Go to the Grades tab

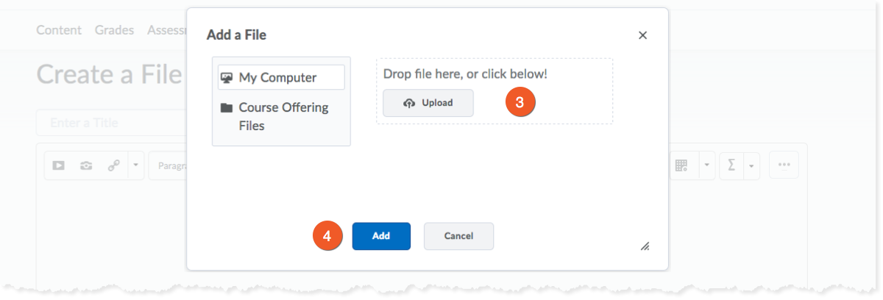114,30
